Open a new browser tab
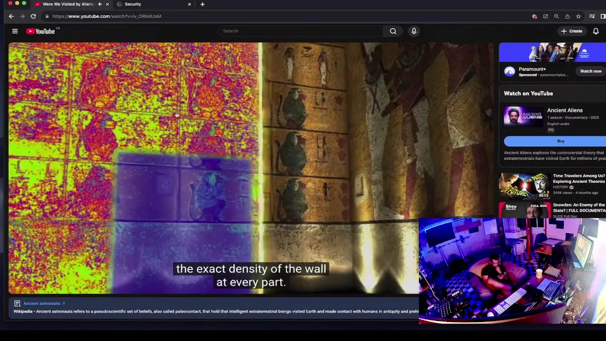The width and height of the screenshot is (606, 341). click(202, 4)
